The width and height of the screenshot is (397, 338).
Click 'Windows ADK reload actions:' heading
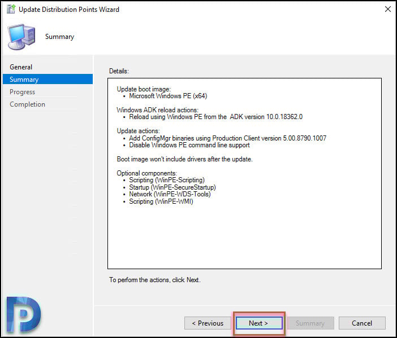pos(157,110)
